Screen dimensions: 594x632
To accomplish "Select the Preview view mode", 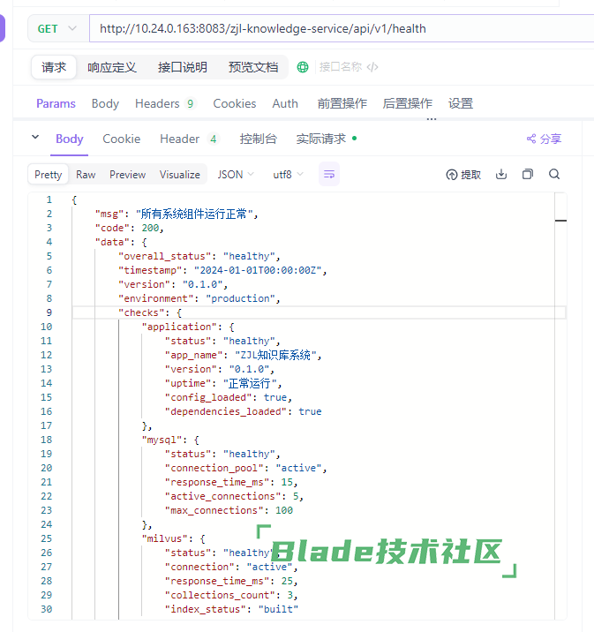I will pyautogui.click(x=127, y=175).
